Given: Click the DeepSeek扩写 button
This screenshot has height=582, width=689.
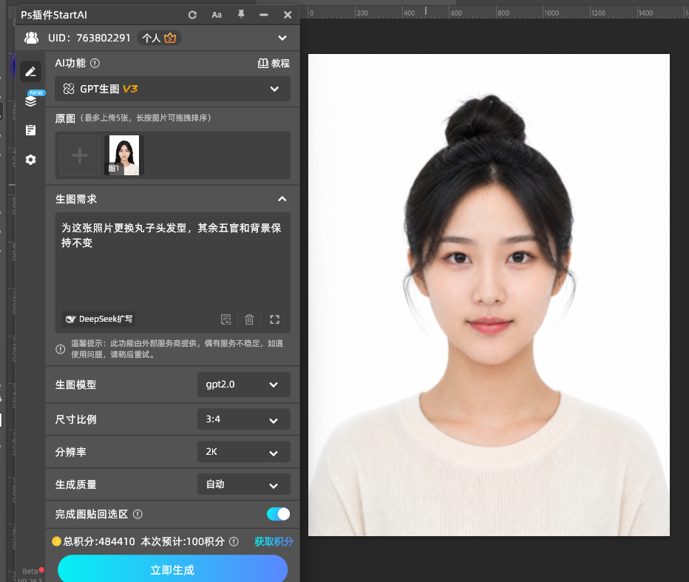Looking at the screenshot, I should click(x=98, y=319).
